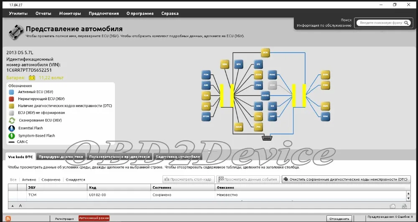Switch to Процедуры диагностики tab
This screenshot has width=418, height=222.
61,156
